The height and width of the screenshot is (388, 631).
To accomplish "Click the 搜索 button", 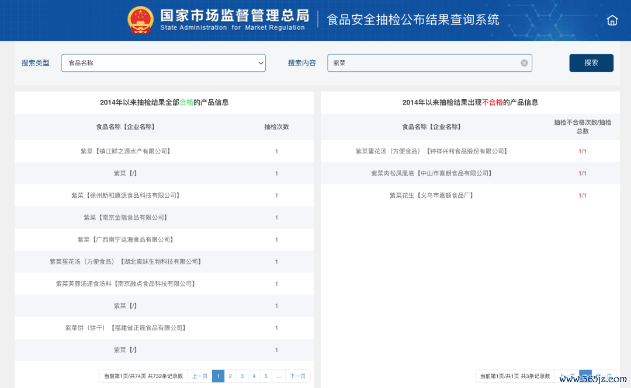I will pyautogui.click(x=591, y=63).
